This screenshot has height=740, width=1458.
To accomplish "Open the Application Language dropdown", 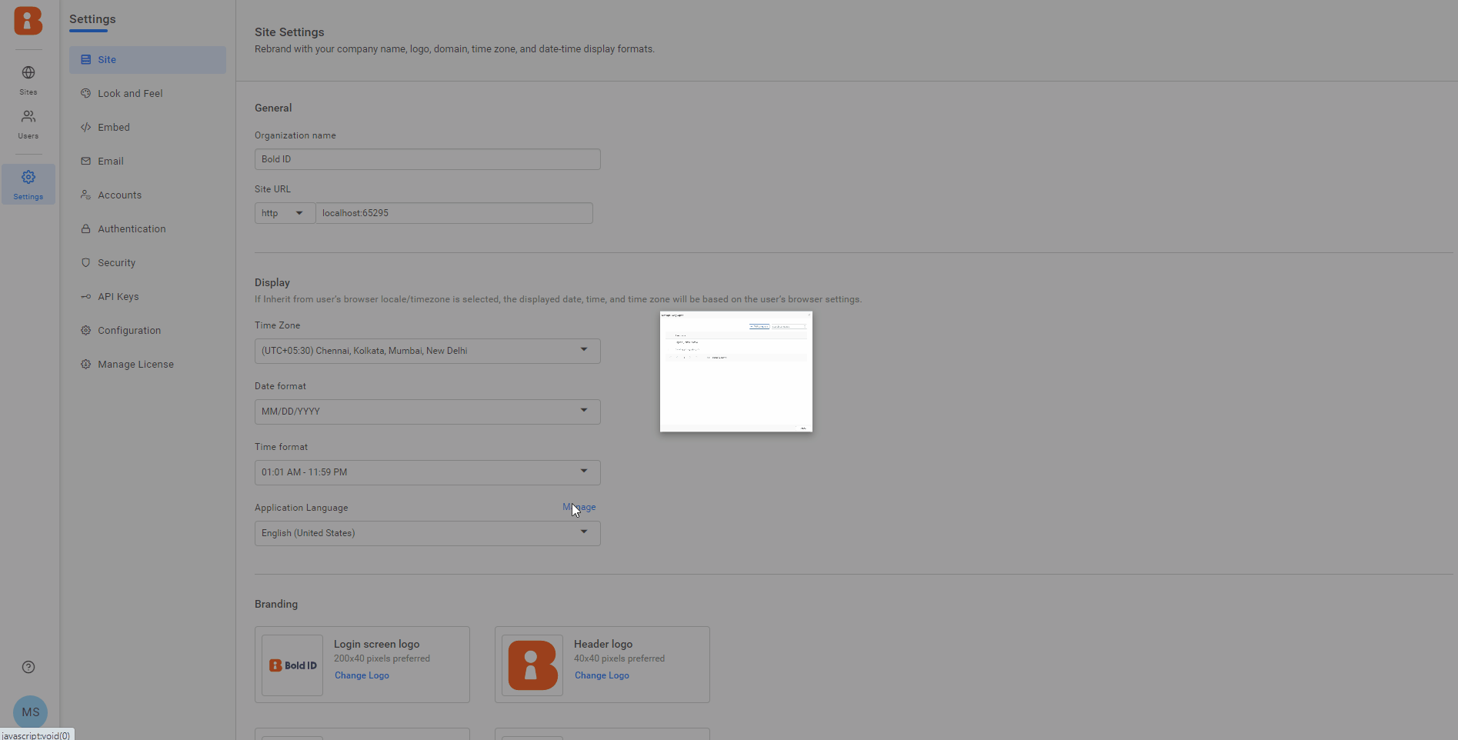I will [x=427, y=533].
